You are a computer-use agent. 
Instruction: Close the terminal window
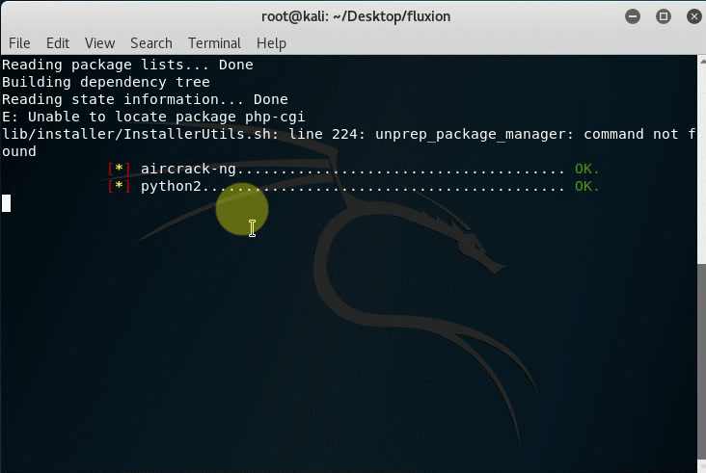694,16
